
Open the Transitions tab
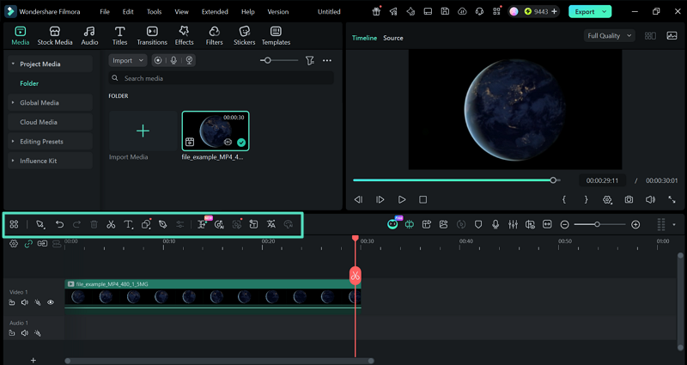pos(152,36)
